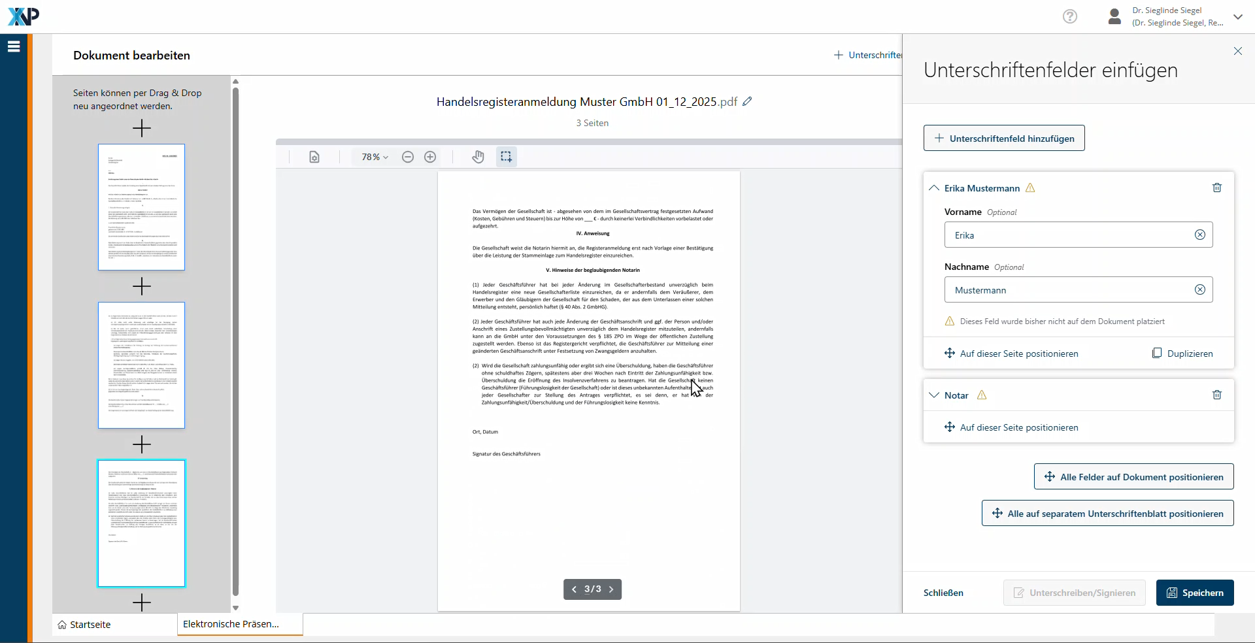Expand the Notar section
The width and height of the screenshot is (1255, 643).
tap(934, 395)
